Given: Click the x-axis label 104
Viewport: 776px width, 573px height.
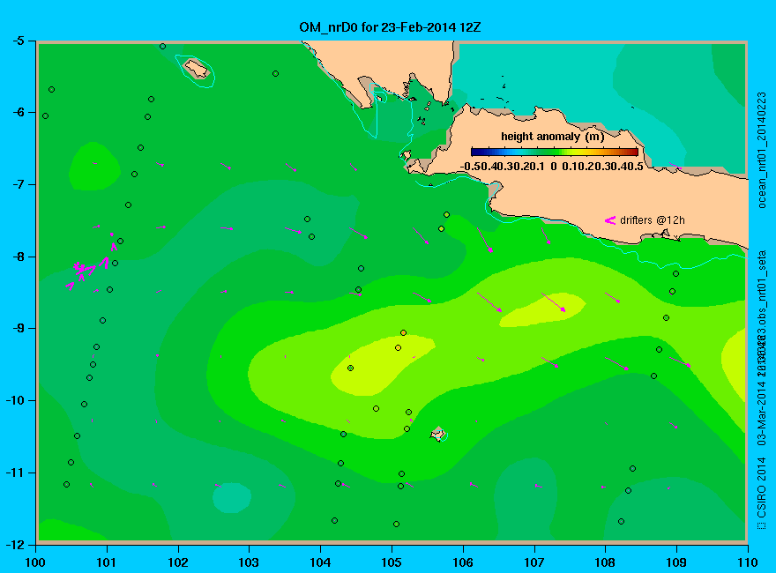Looking at the screenshot, I should click(x=320, y=562).
